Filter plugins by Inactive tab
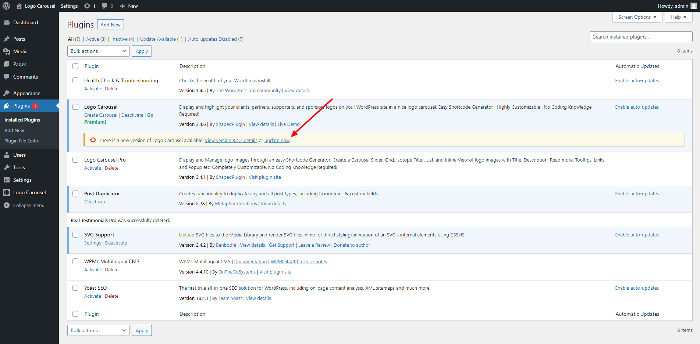 tap(120, 39)
